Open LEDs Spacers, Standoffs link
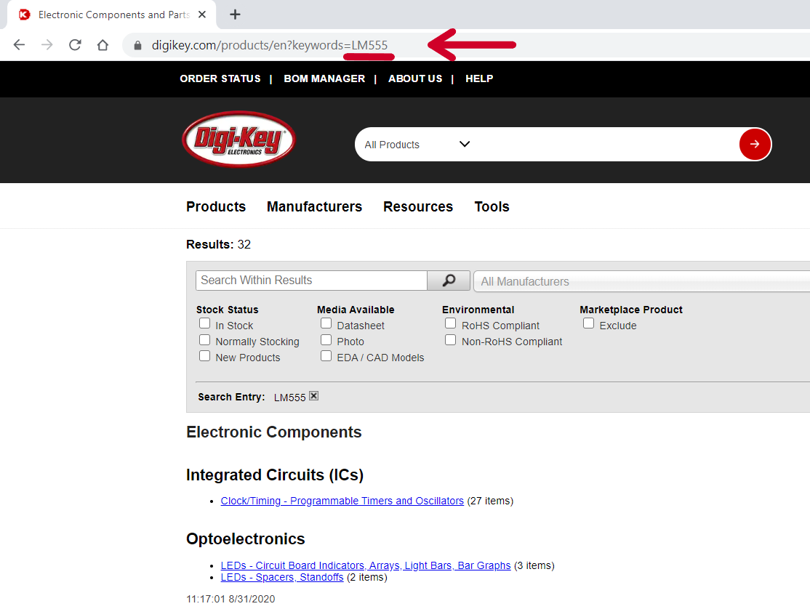 pyautogui.click(x=282, y=577)
